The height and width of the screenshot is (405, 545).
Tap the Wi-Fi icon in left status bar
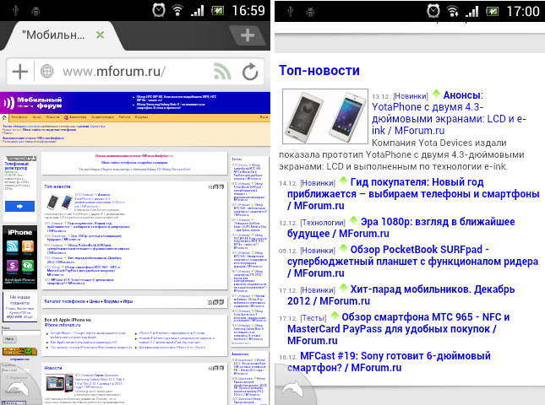tap(177, 10)
